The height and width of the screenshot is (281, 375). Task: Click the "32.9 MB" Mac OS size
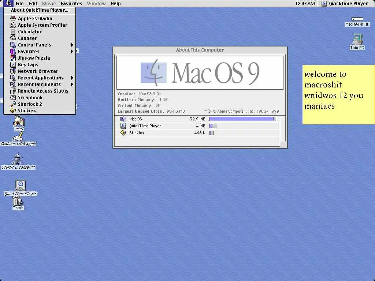(197, 119)
